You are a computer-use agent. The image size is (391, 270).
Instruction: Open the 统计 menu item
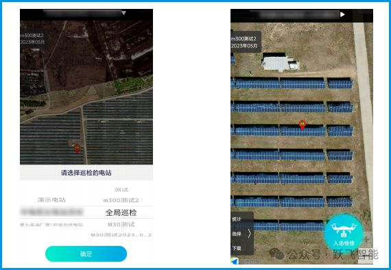(237, 219)
